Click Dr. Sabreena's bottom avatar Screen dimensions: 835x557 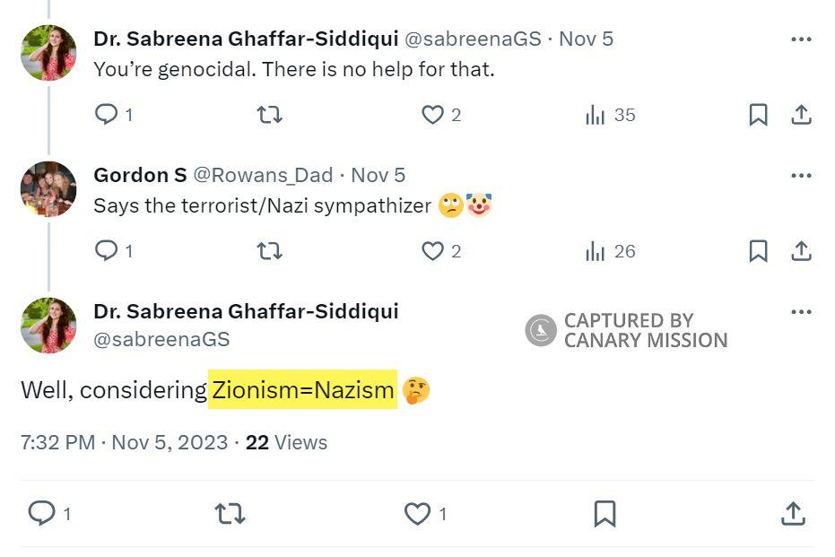[48, 325]
